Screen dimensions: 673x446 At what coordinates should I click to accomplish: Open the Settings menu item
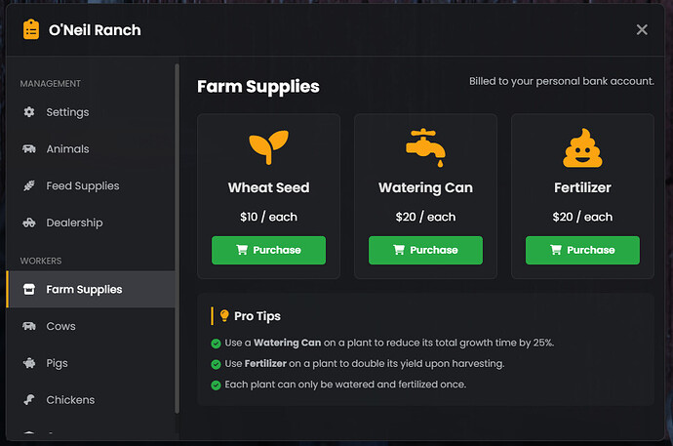coord(67,112)
